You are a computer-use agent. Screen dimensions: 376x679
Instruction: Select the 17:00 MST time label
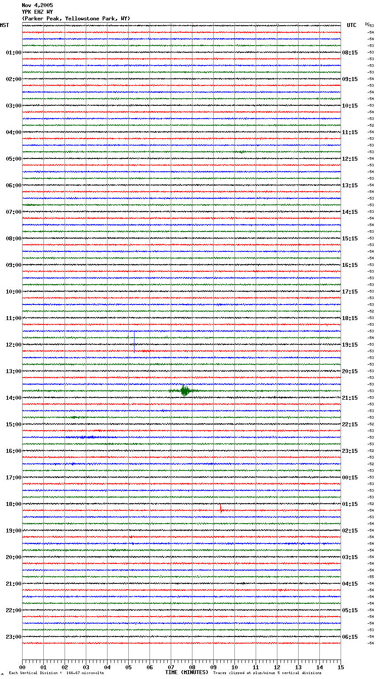[x=14, y=478]
